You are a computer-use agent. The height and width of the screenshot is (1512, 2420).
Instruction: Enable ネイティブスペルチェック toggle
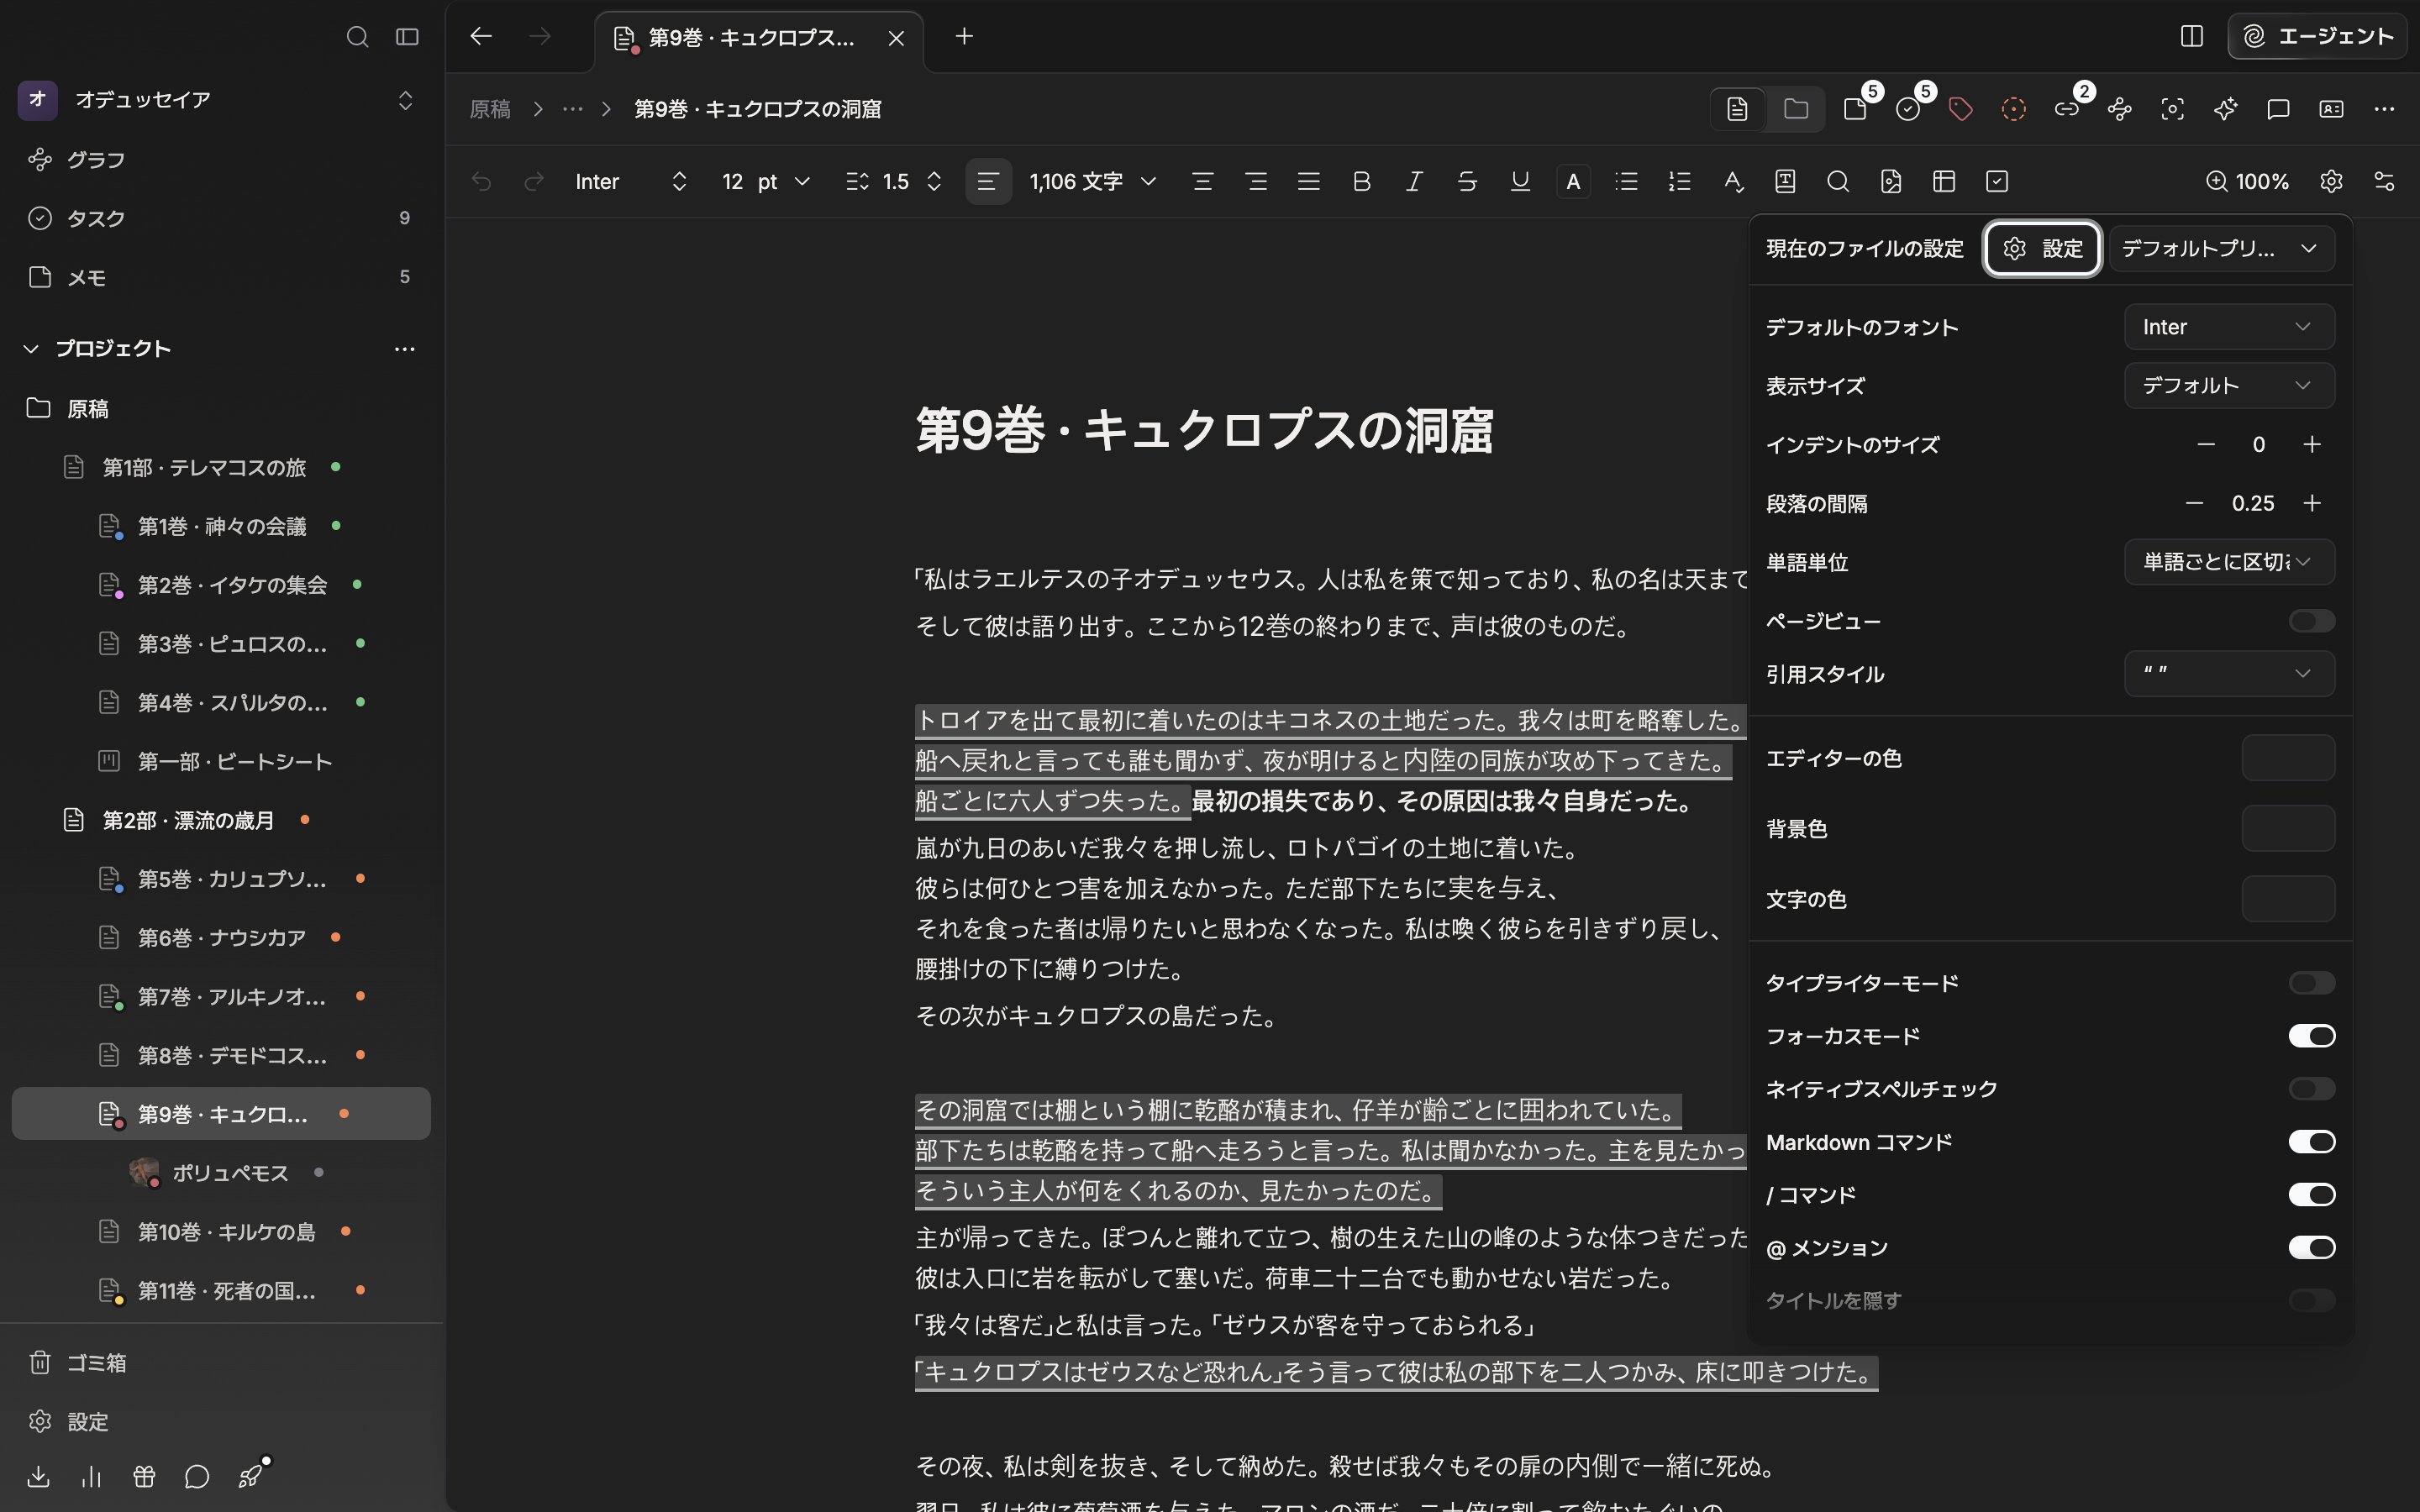point(2311,1088)
